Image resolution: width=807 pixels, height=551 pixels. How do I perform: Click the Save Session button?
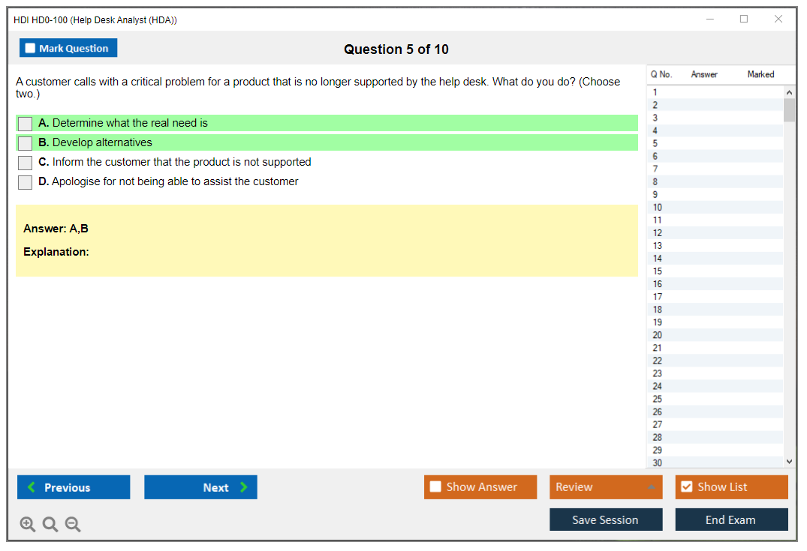click(x=606, y=520)
